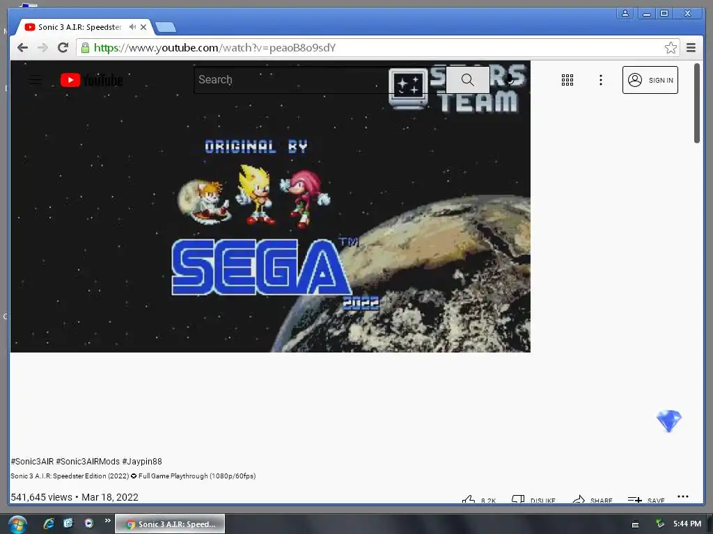The height and width of the screenshot is (534, 713).
Task: Open the Chrome hamburger menu
Action: (691, 48)
